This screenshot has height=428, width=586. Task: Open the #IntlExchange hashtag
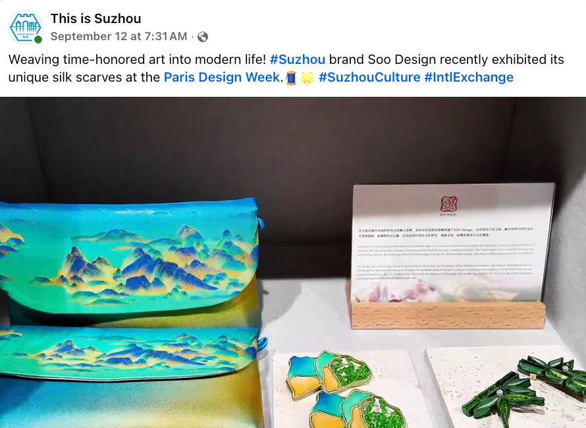[469, 77]
